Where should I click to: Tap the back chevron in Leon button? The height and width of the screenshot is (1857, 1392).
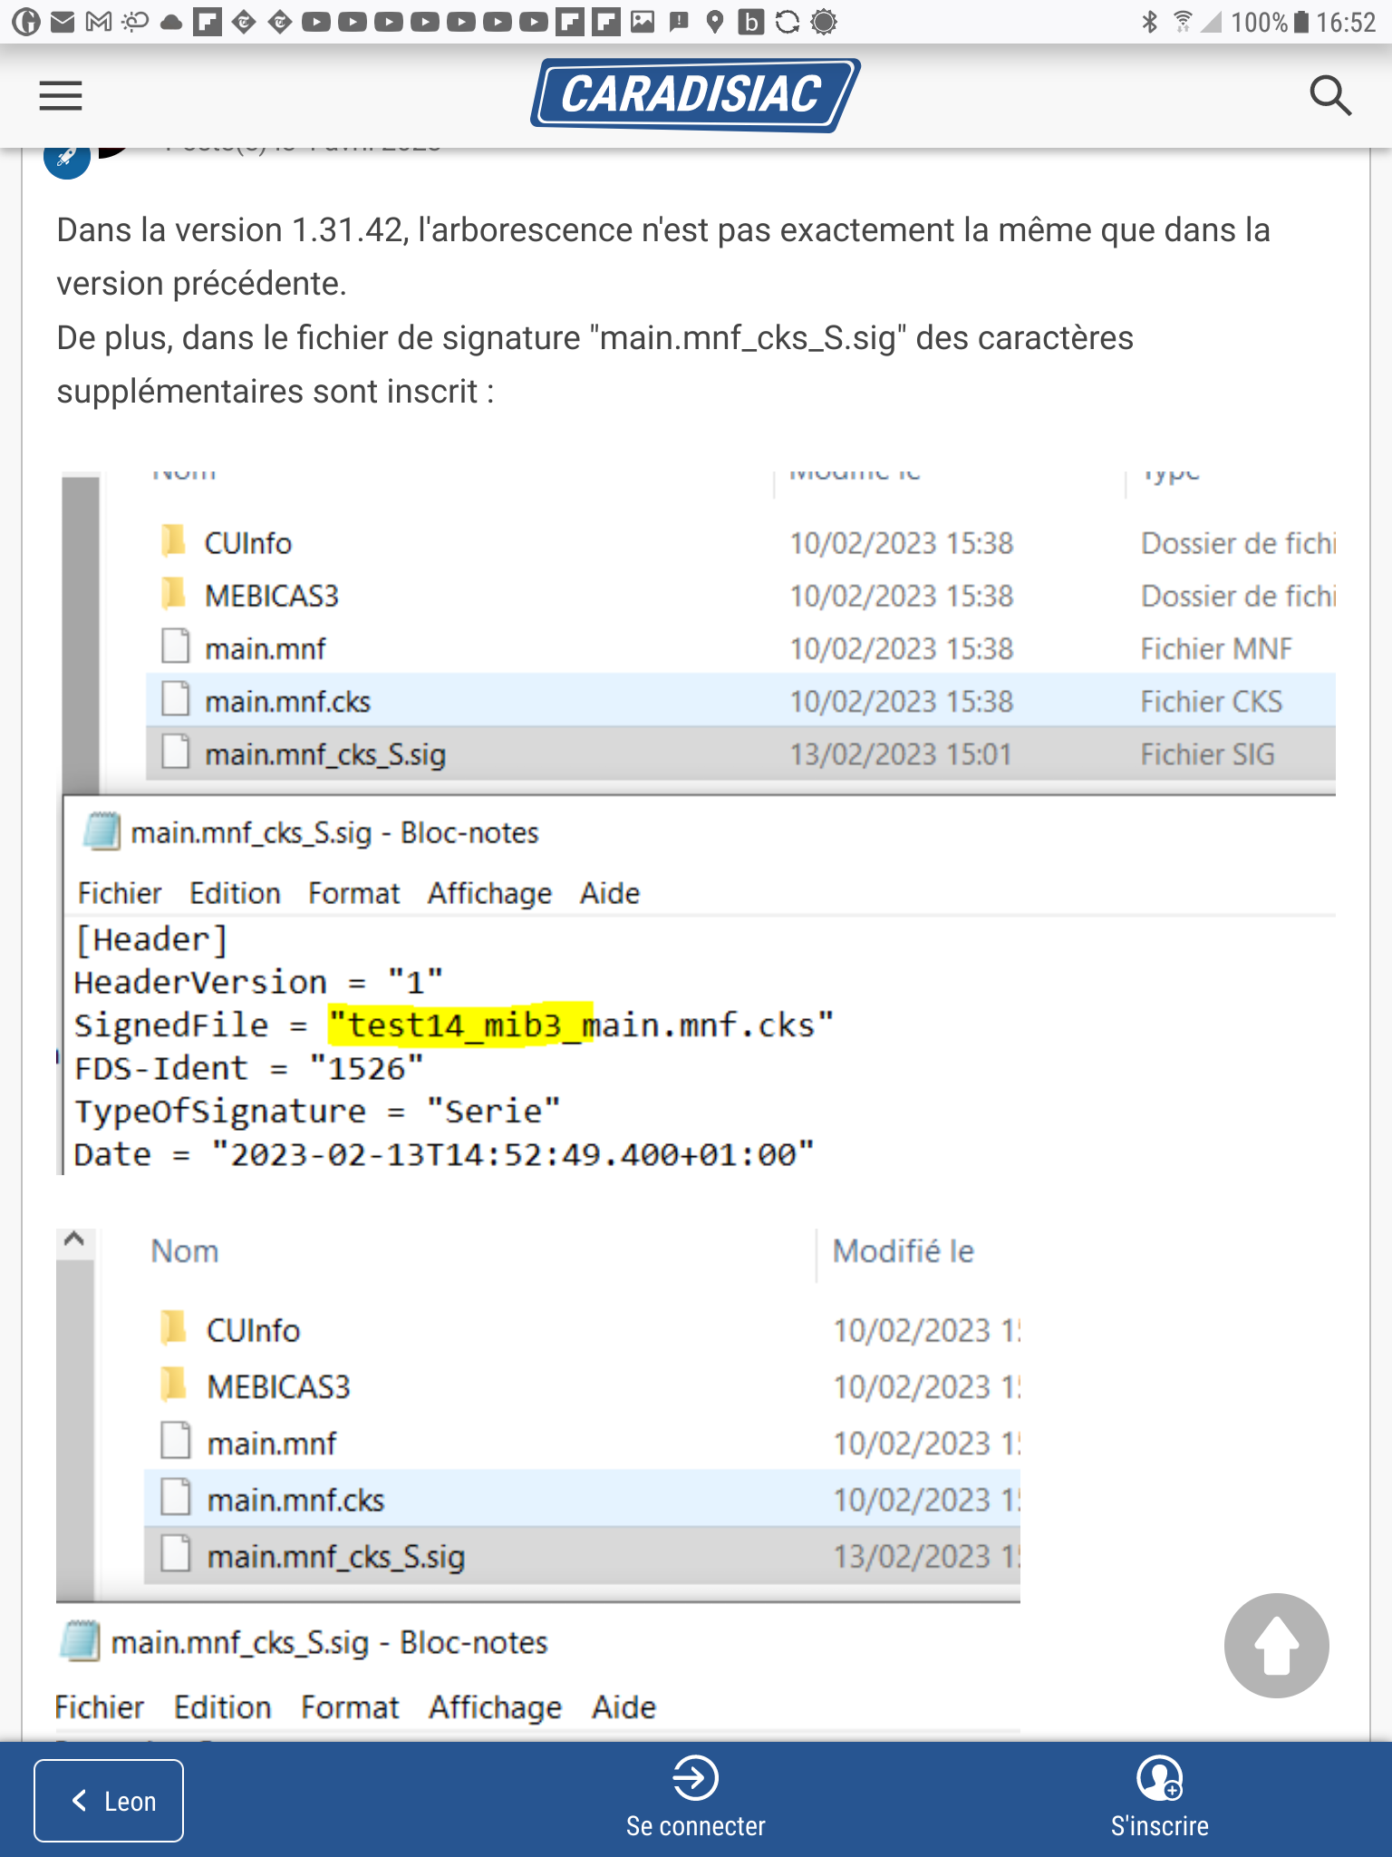tap(80, 1801)
